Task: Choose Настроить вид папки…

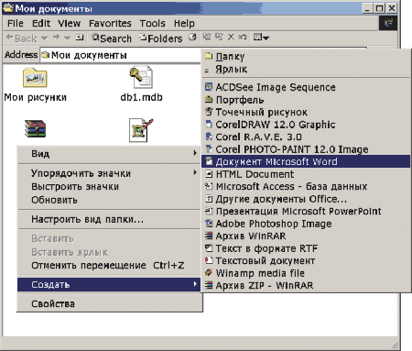Action: 109,219
